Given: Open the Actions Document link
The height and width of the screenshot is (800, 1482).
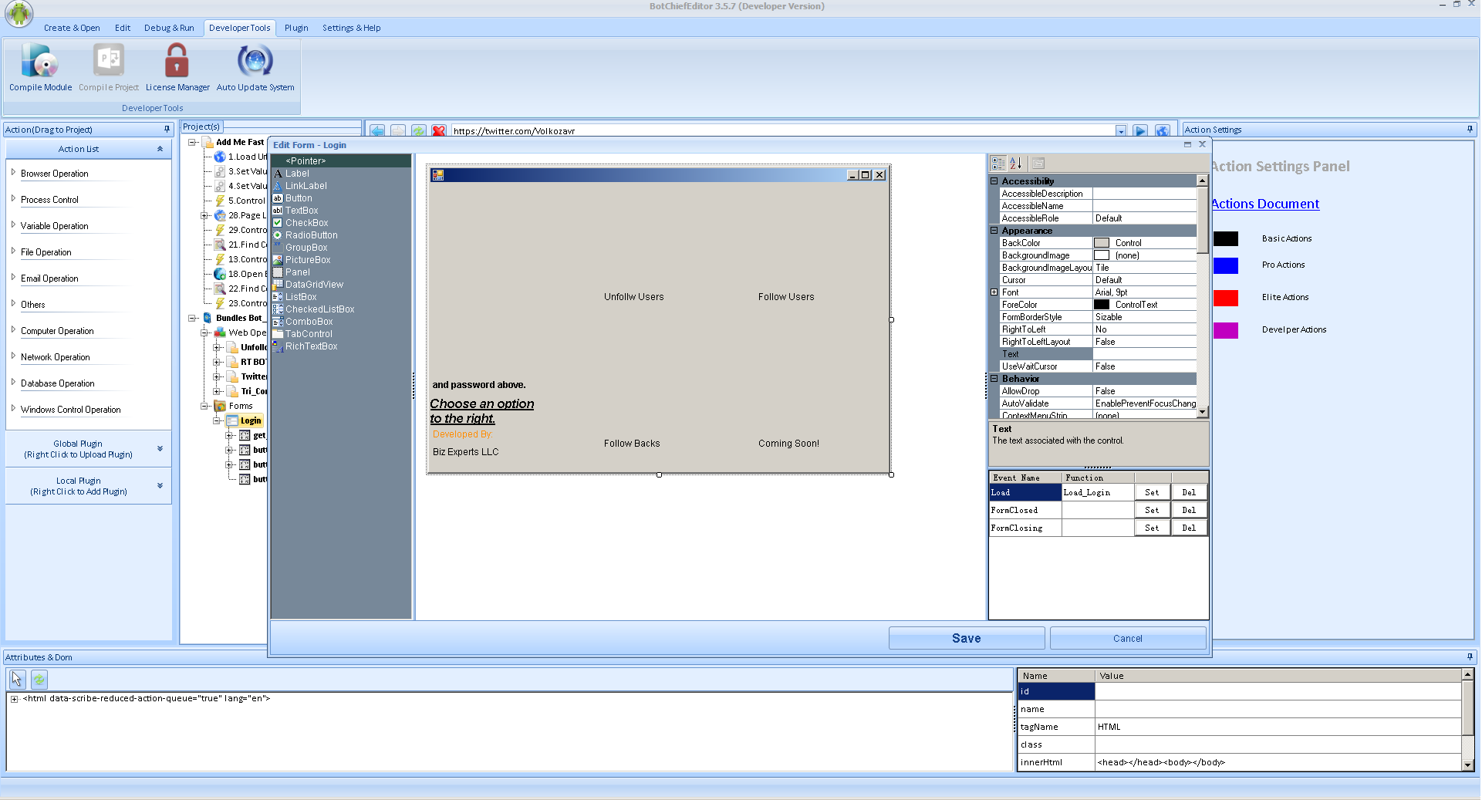Looking at the screenshot, I should click(x=1265, y=204).
